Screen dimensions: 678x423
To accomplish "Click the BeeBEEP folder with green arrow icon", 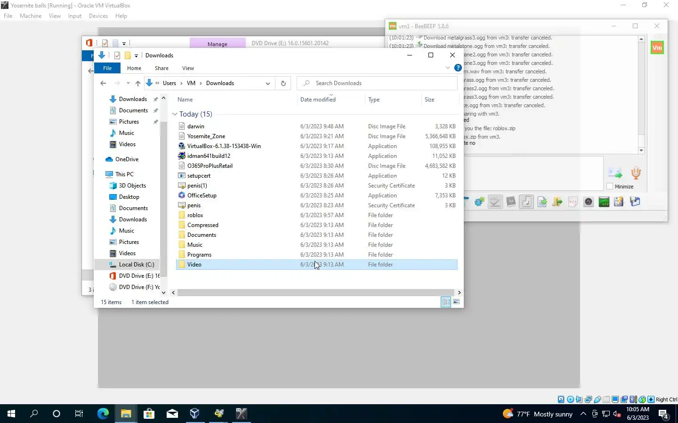I will point(557,202).
